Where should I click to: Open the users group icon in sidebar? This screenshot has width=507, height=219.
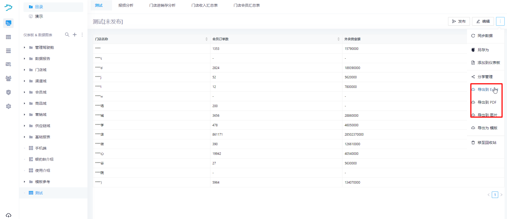9,78
